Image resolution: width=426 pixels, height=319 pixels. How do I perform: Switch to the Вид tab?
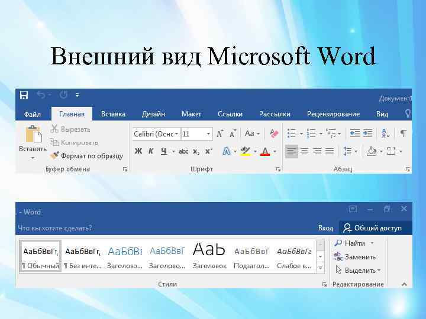(382, 114)
